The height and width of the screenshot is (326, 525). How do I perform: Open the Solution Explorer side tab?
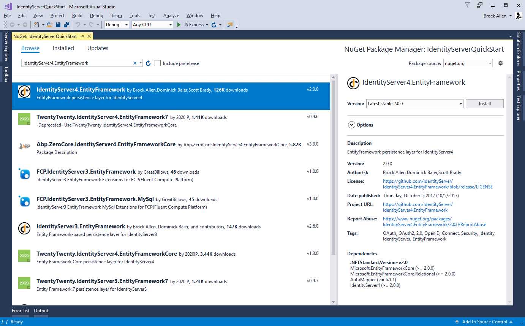[519, 49]
